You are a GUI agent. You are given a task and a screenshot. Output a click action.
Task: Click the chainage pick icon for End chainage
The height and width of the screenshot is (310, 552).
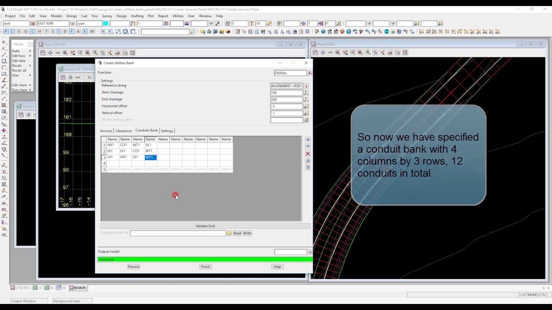(306, 99)
